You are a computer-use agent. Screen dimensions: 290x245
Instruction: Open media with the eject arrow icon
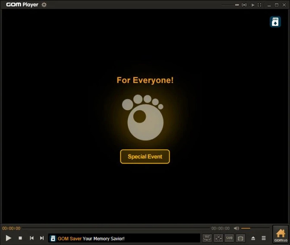pyautogui.click(x=253, y=238)
